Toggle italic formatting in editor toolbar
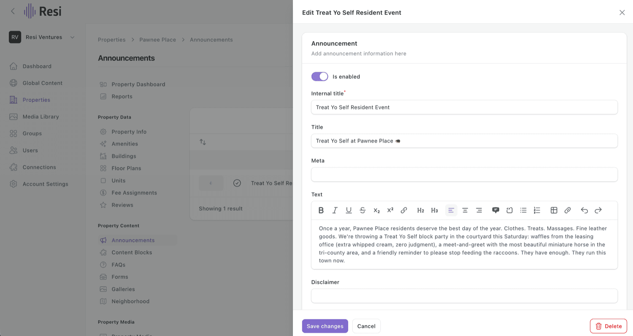The image size is (633, 336). (335, 210)
